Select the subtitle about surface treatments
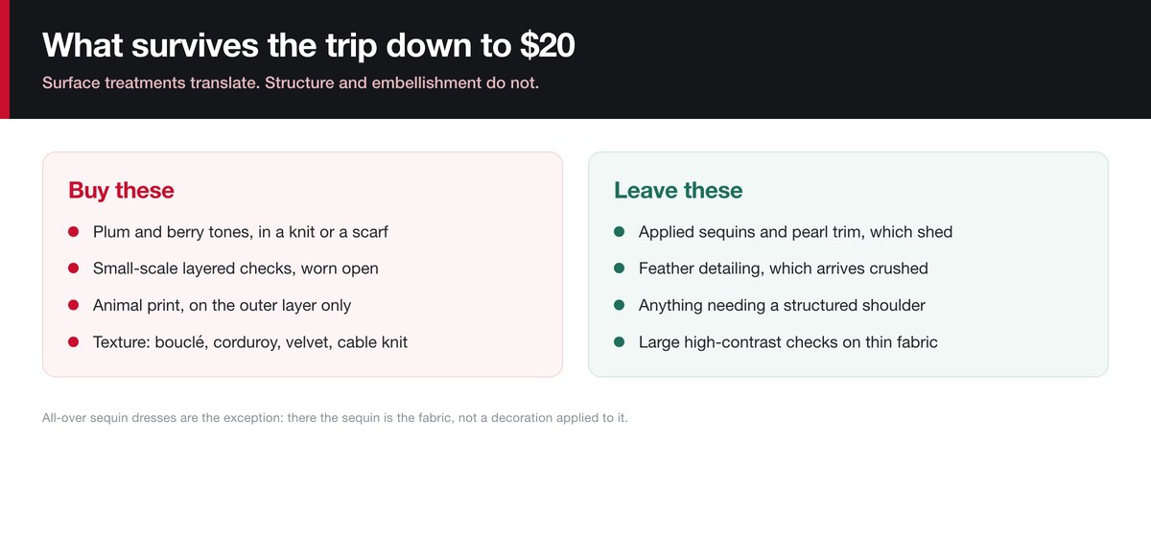Image resolution: width=1151 pixels, height=537 pixels. (291, 82)
